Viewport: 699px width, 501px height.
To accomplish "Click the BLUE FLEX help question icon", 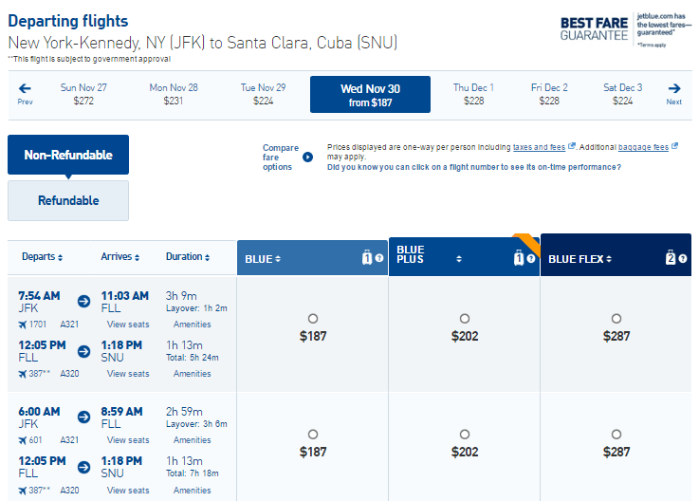I will click(x=683, y=258).
